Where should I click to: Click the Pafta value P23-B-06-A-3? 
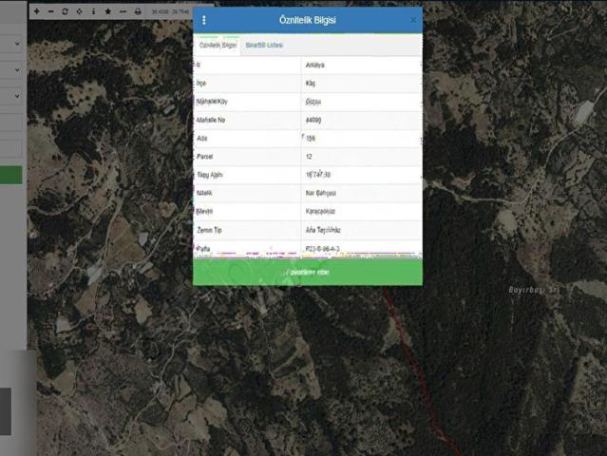(x=323, y=249)
